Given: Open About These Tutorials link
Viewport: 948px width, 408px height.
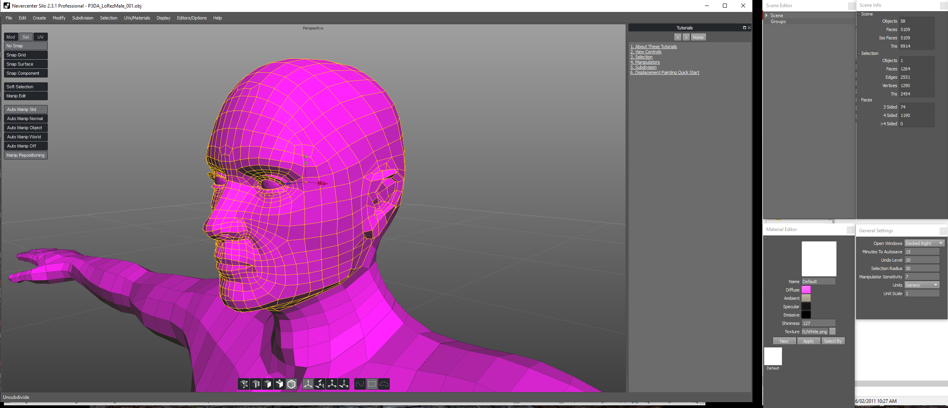Looking at the screenshot, I should 654,47.
